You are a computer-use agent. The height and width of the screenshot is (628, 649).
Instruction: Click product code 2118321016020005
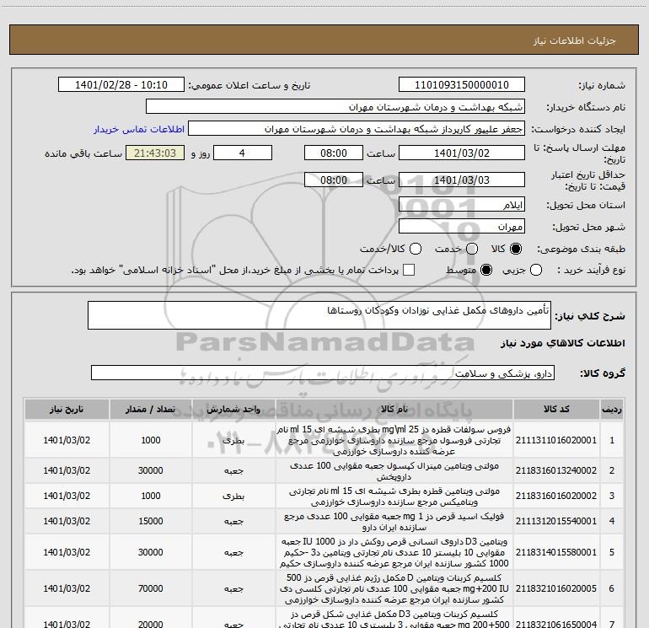[556, 588]
